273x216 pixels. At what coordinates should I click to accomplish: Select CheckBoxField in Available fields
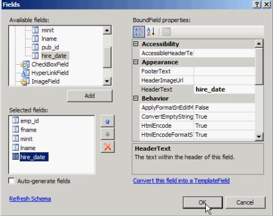(x=50, y=64)
